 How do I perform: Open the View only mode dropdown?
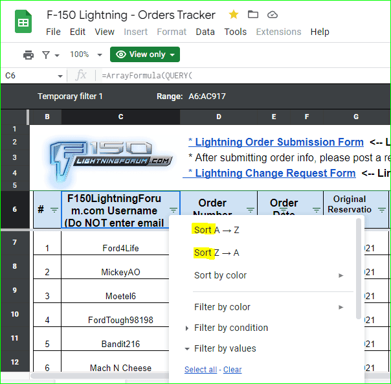[x=145, y=55]
